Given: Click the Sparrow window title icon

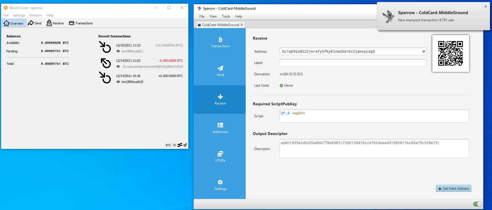Looking at the screenshot, I should (199, 8).
